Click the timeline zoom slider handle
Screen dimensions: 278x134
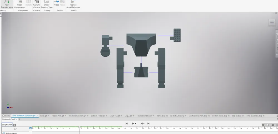click(268, 125)
